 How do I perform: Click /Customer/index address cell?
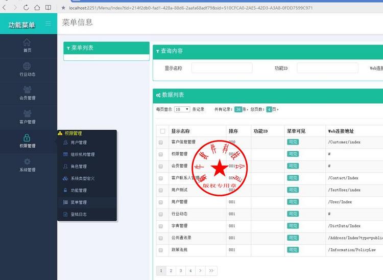344,142
